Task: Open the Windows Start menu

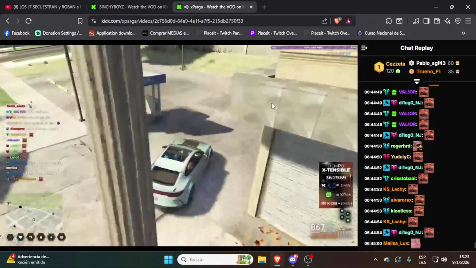Action: (x=168, y=259)
